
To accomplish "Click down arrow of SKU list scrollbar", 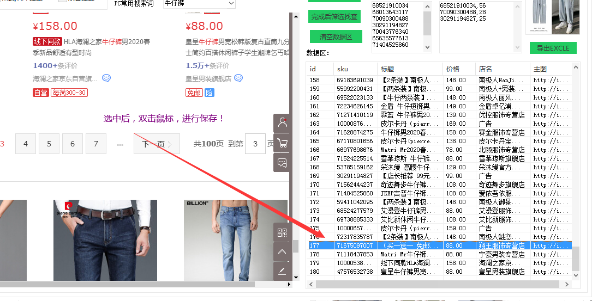I will pyautogui.click(x=427, y=47).
